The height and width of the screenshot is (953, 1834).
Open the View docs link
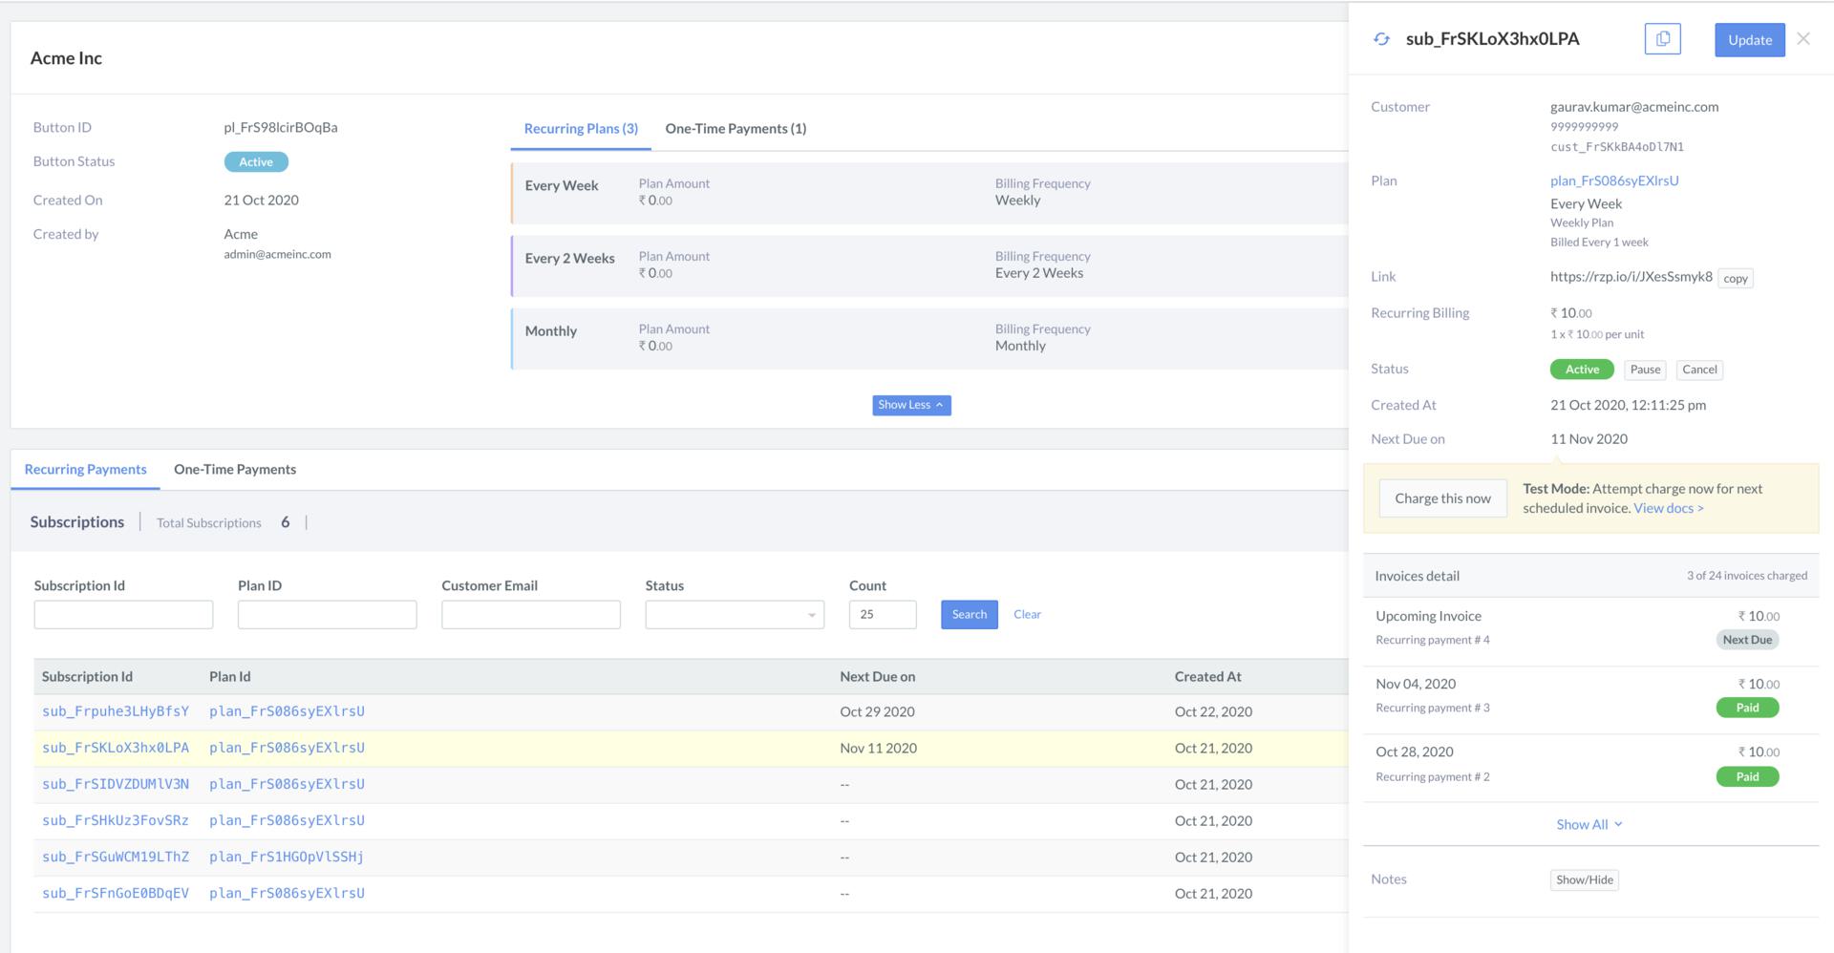[1667, 508]
